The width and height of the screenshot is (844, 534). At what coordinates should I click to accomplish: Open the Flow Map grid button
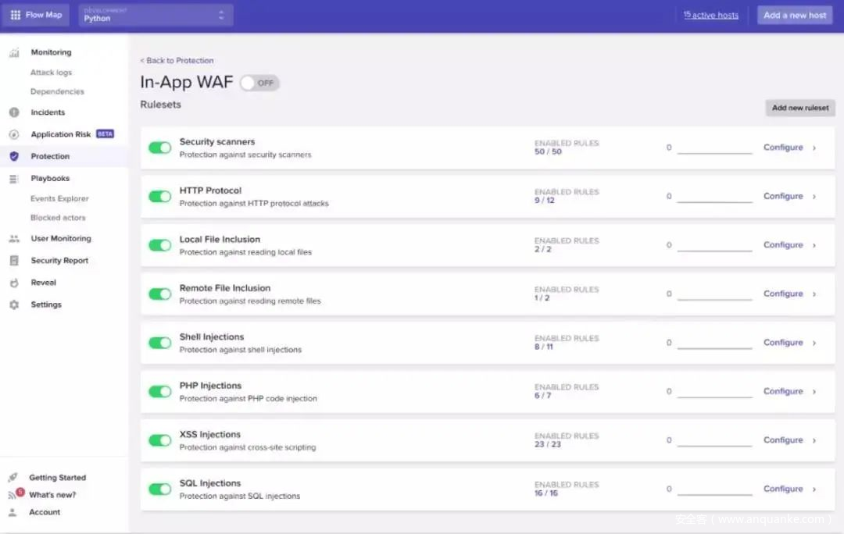[36, 15]
